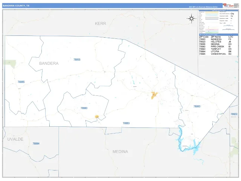Screen dimensions: 241x181
Task: Select the TARPLEY entry in the ZIP index
Action: (216, 49)
